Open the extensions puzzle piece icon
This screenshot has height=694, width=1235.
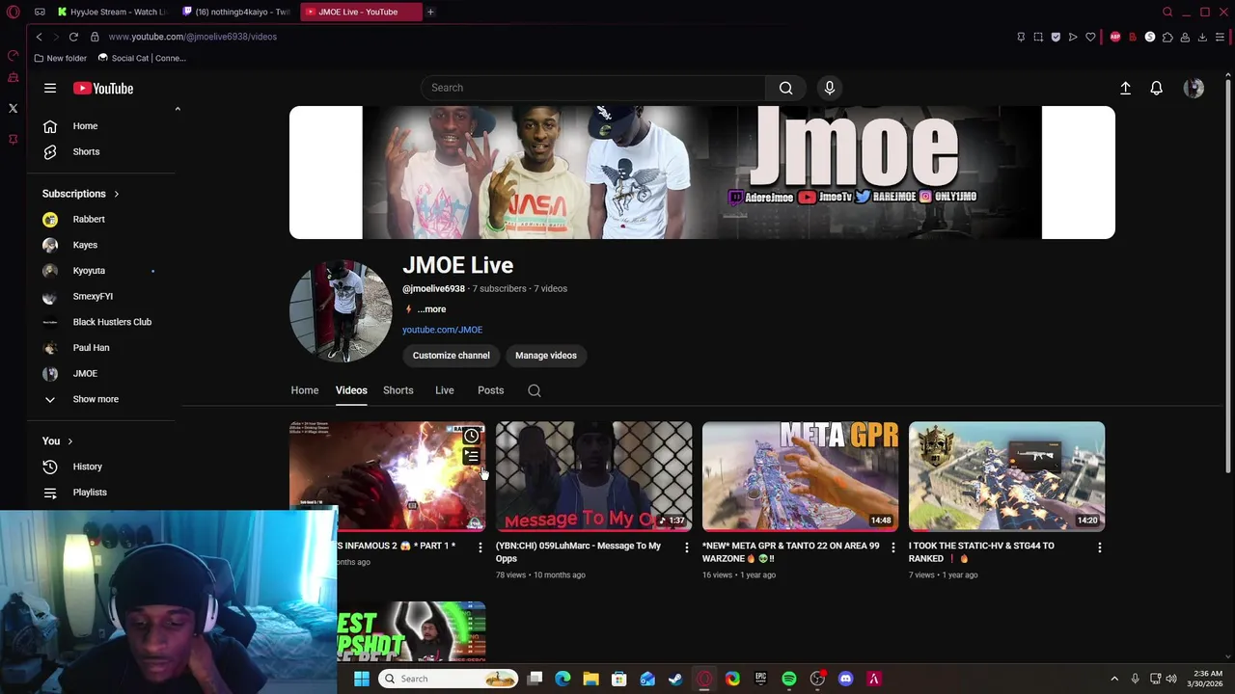point(1167,37)
